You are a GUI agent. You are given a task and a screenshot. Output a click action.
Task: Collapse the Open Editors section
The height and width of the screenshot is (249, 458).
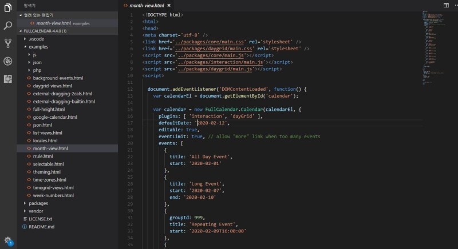click(x=68, y=15)
